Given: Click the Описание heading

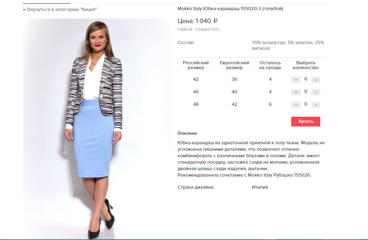Looking at the screenshot, I should click(187, 133).
